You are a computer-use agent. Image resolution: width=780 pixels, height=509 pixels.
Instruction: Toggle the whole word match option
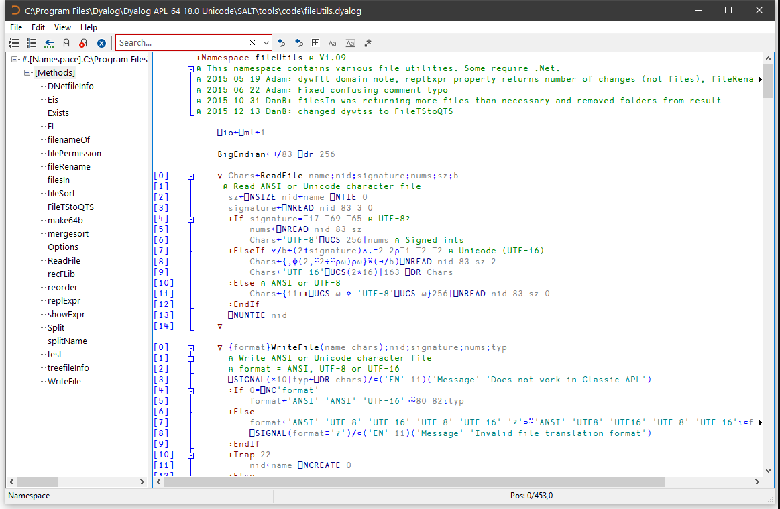(350, 43)
